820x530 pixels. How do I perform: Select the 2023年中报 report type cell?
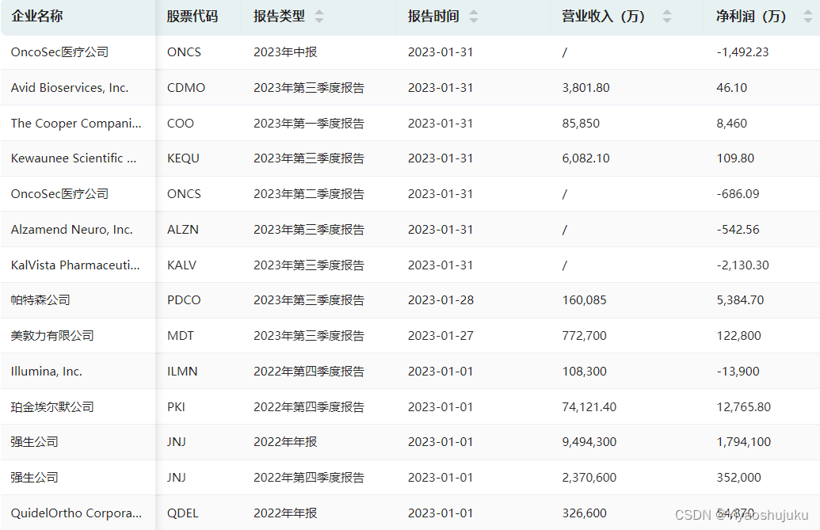pos(285,52)
